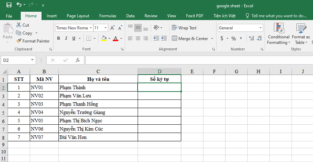
Task: Click the Percent Style icon
Action: (234, 38)
